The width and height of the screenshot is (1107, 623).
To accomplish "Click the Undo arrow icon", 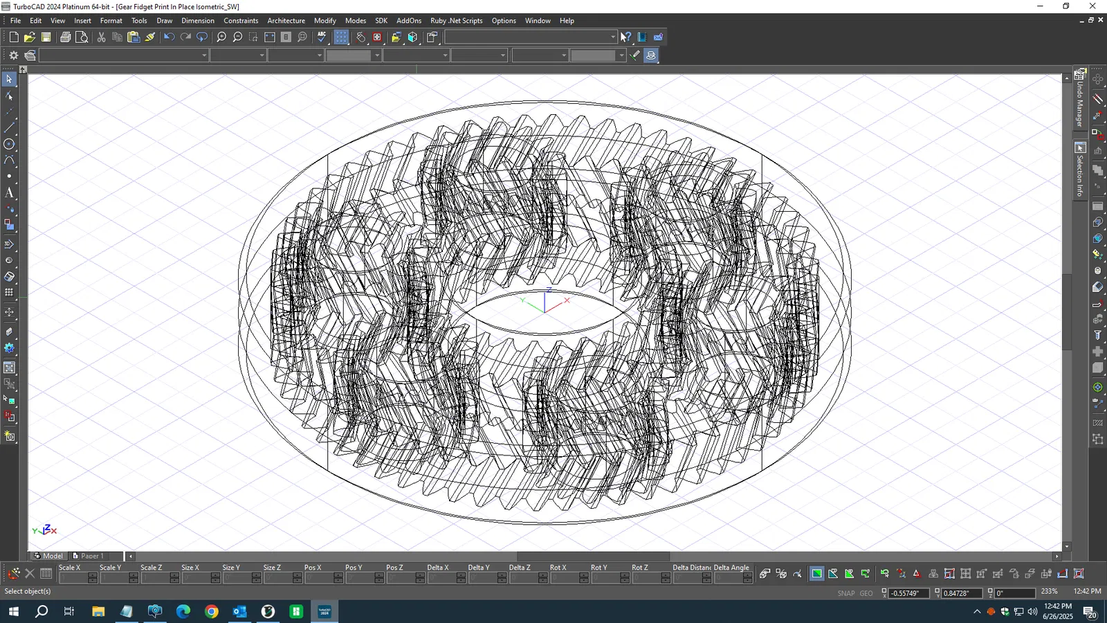I will coord(169,37).
